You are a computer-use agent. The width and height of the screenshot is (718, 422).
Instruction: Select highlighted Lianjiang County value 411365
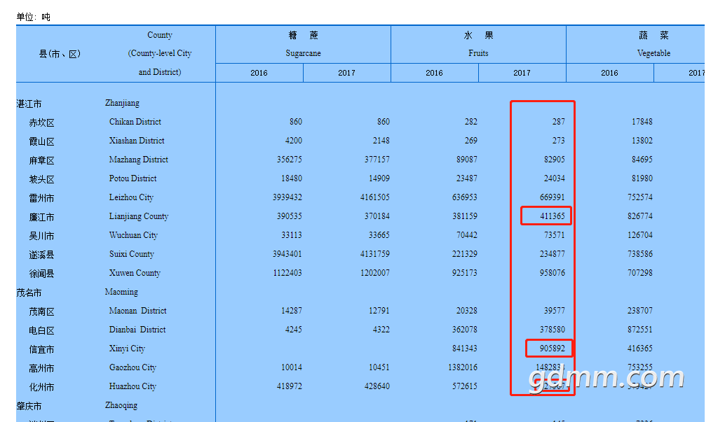tap(551, 216)
